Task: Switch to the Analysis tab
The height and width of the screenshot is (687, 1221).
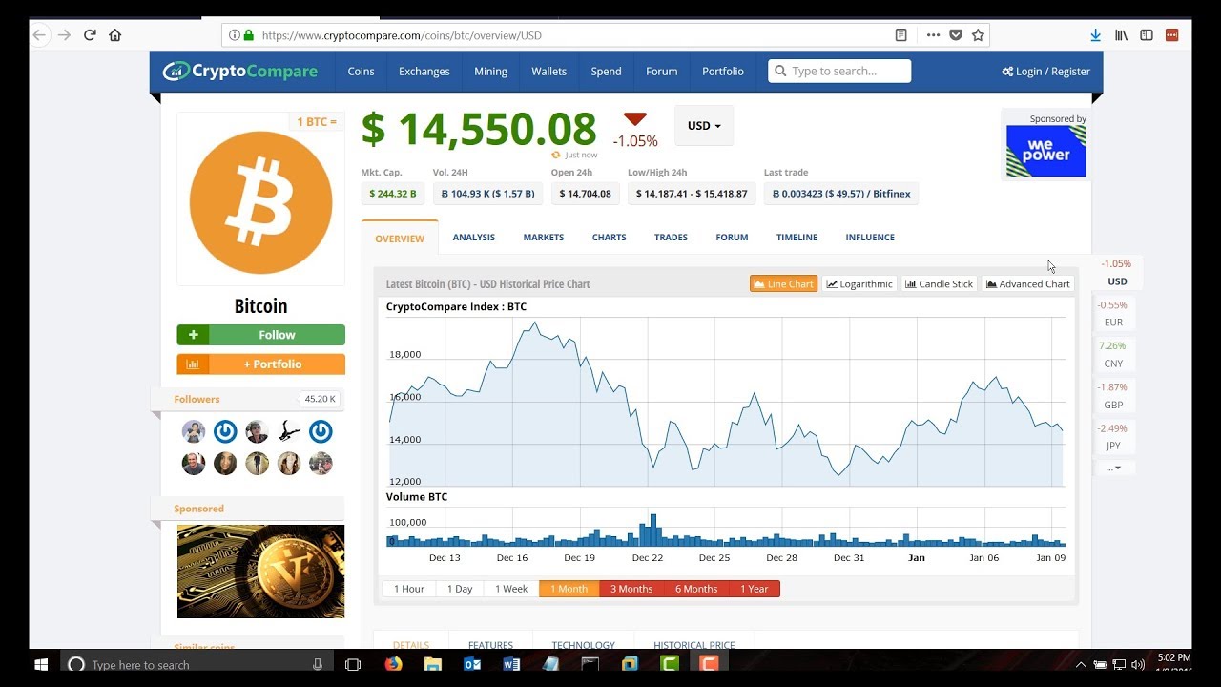Action: coord(474,237)
